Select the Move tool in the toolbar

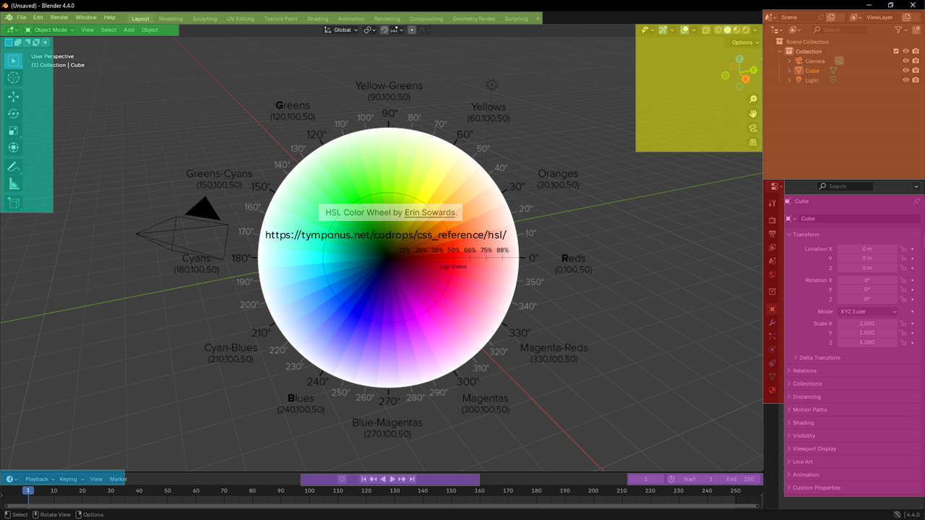13,96
